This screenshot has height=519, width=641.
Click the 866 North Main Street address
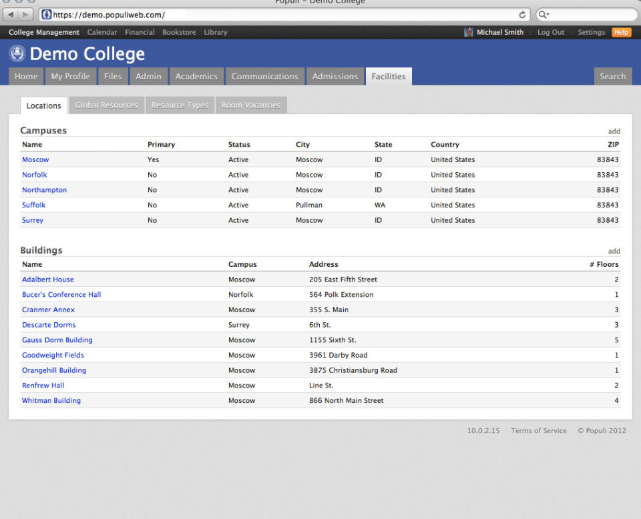tap(347, 400)
